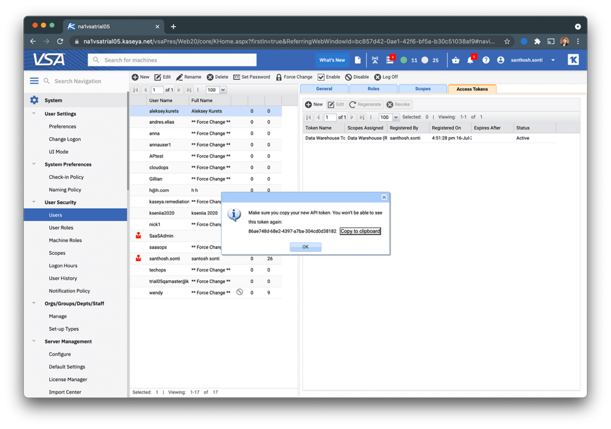Click the Kaseya K logo icon
Screen dimensions: 611x429
[x=573, y=60]
